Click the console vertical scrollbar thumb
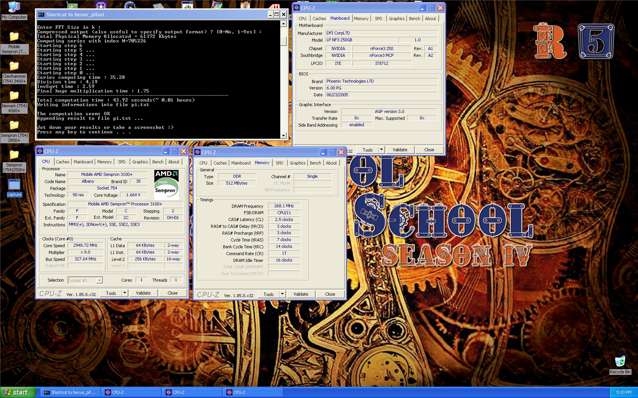Screen dimensions: 638x398 (x=283, y=41)
